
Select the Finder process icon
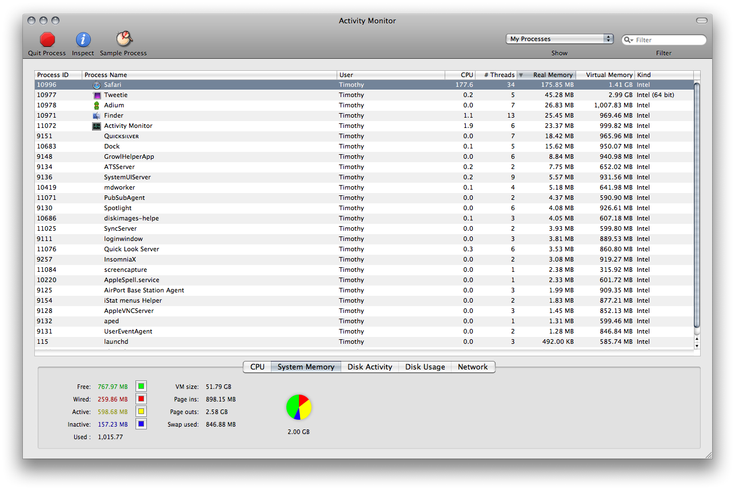(x=97, y=115)
